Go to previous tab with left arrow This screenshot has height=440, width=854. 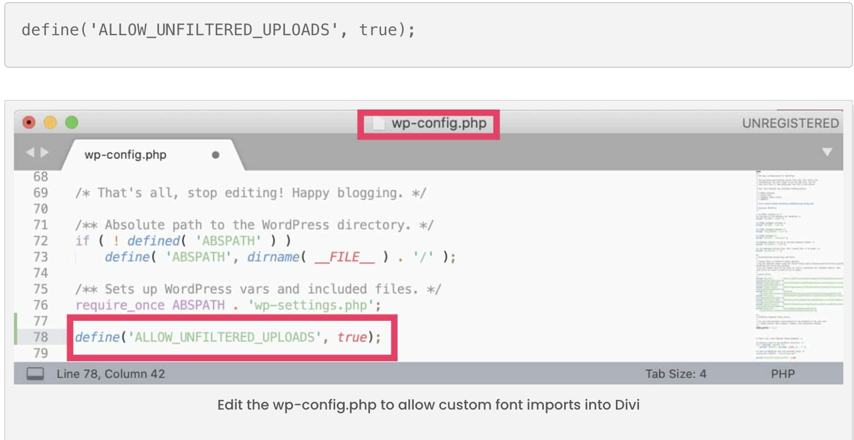pos(30,152)
